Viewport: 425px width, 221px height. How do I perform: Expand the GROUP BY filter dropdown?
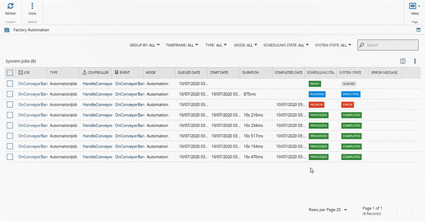[x=145, y=45]
